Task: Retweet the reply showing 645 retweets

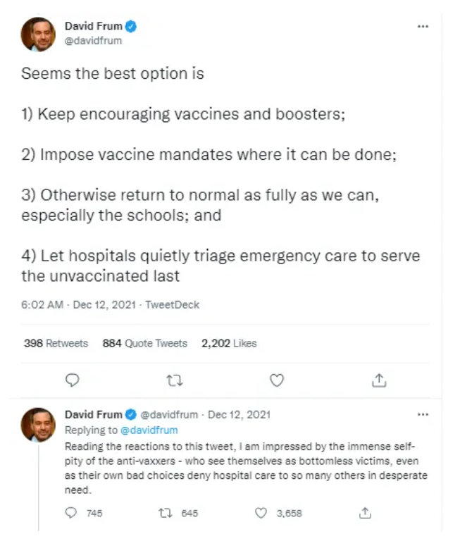Action: pyautogui.click(x=162, y=514)
